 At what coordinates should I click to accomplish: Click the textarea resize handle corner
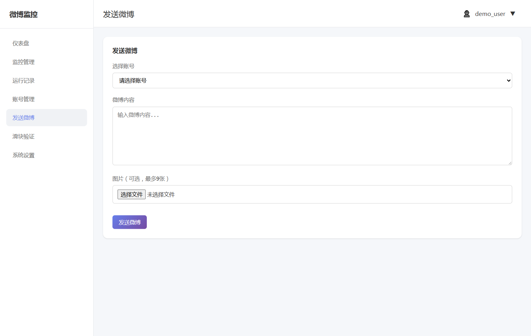coord(510,163)
